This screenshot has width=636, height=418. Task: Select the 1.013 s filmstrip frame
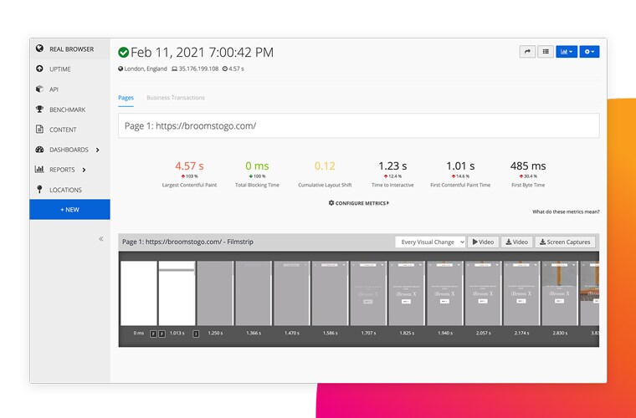pos(177,293)
